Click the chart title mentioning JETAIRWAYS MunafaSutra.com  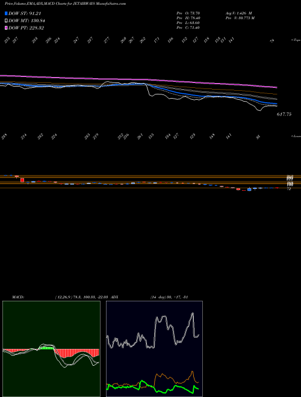(66, 4)
